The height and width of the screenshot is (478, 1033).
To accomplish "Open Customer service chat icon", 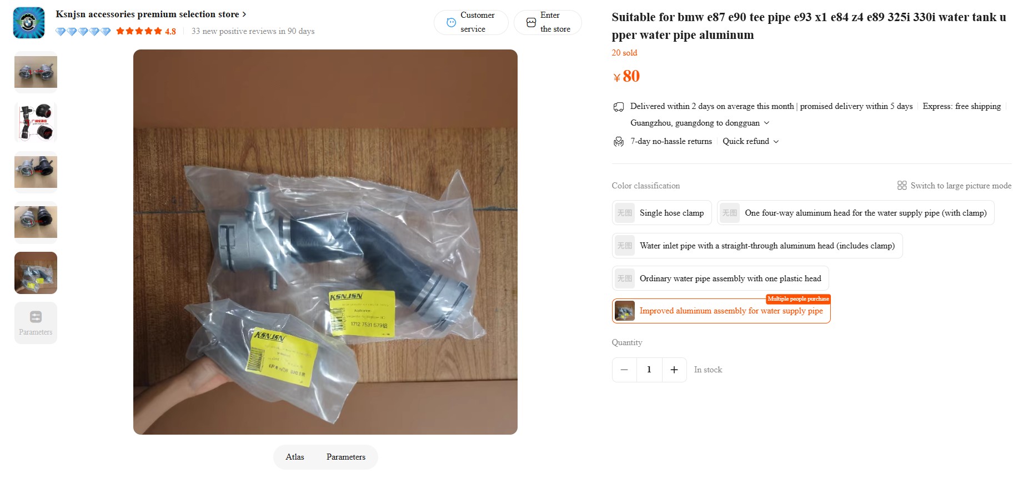I will [x=452, y=22].
